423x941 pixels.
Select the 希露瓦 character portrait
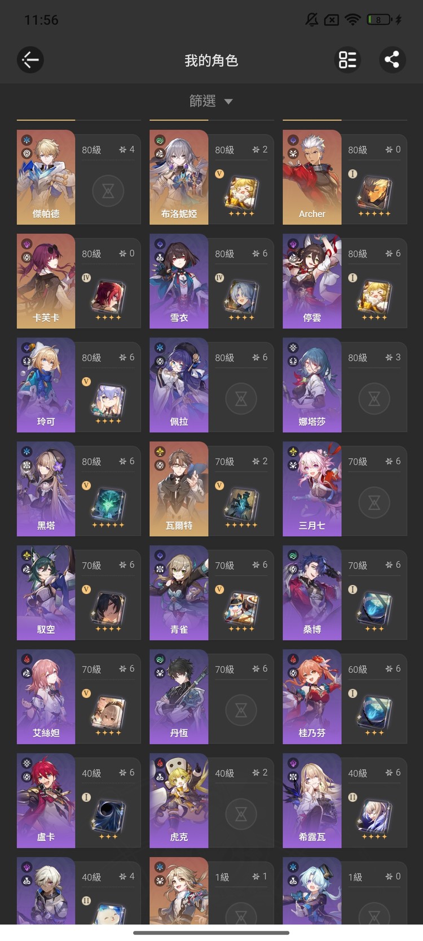(312, 800)
